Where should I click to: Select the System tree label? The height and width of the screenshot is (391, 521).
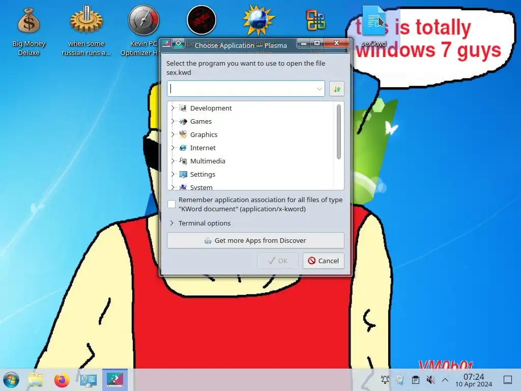(x=201, y=187)
